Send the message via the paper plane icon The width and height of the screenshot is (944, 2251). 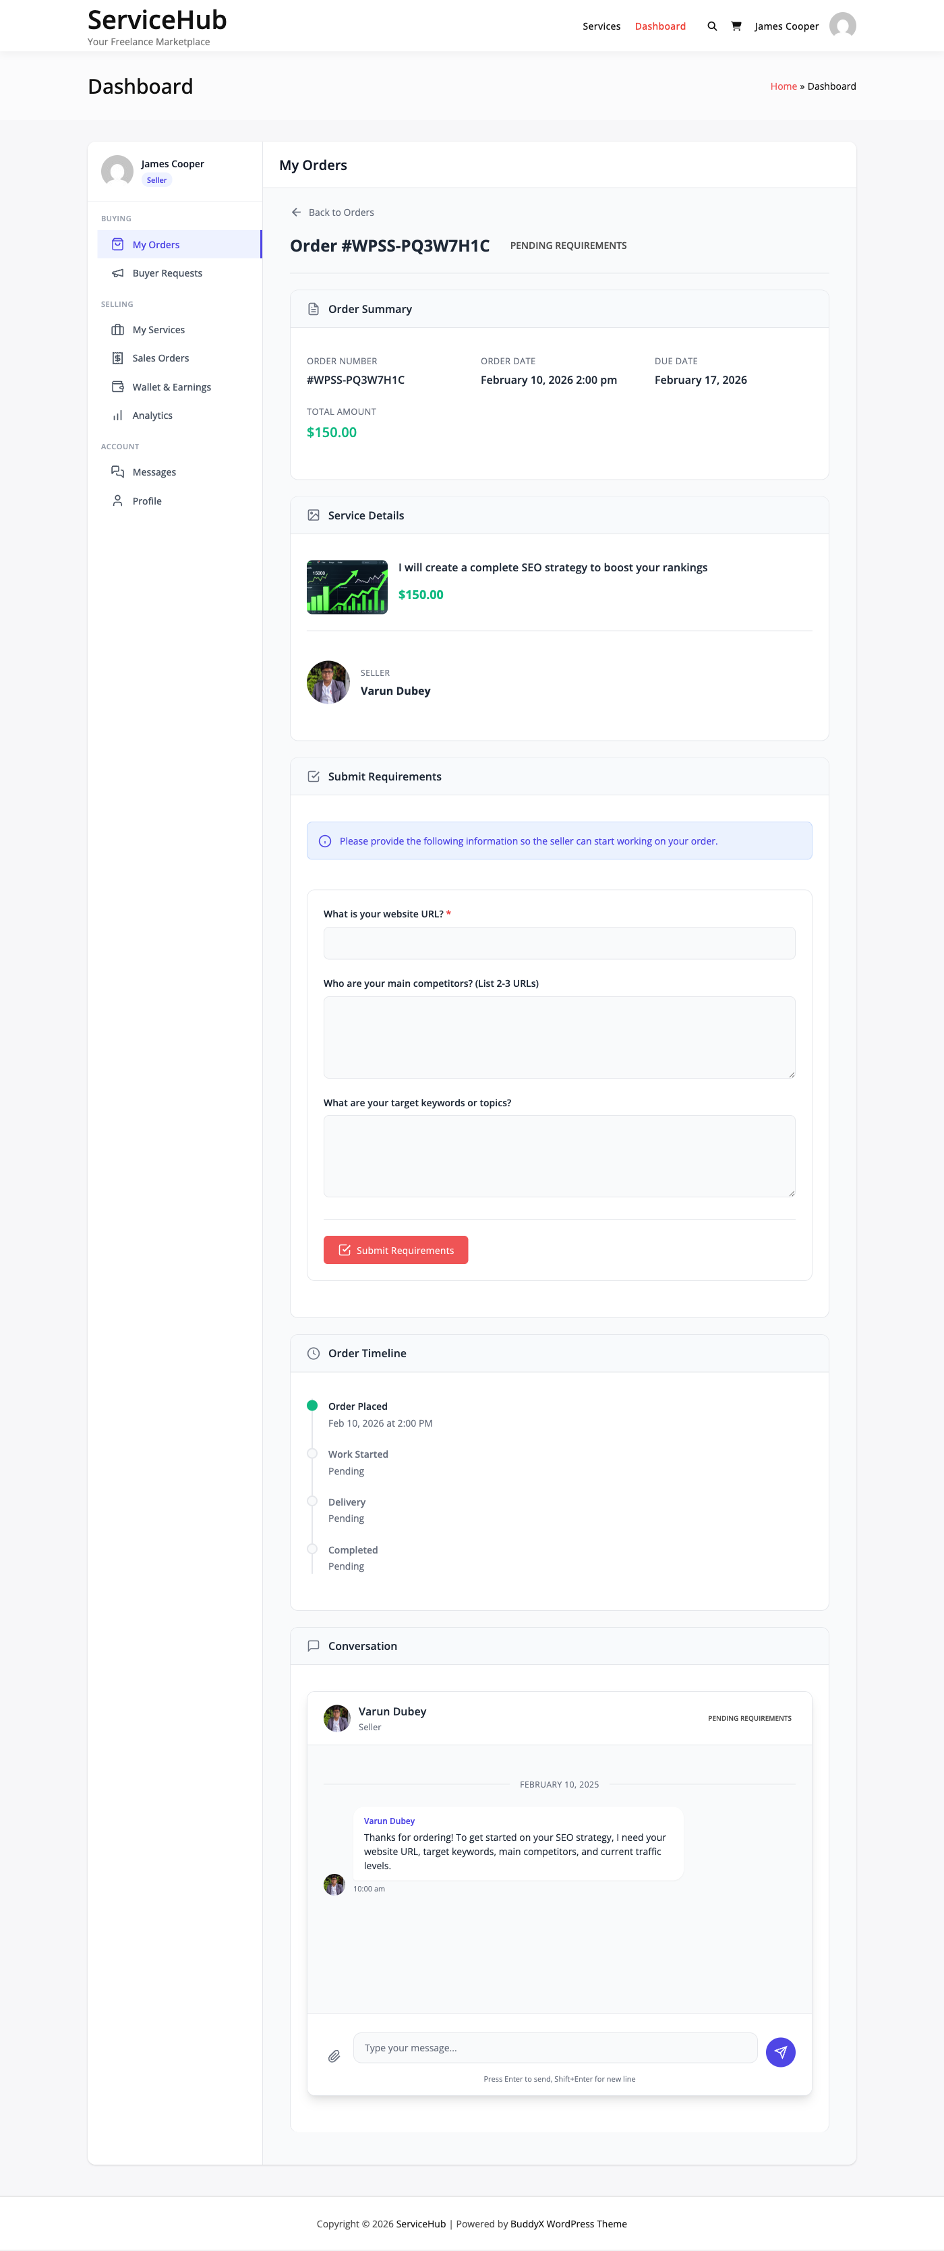tap(780, 2052)
